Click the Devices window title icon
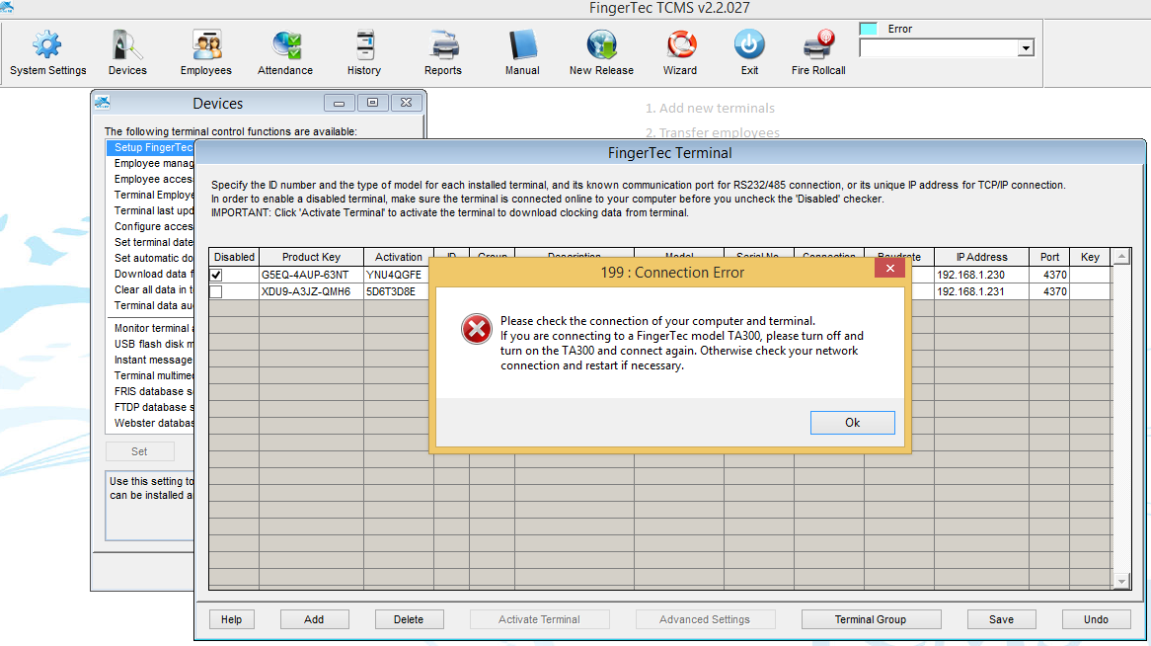Screen dimensions: 1151x646 point(102,103)
